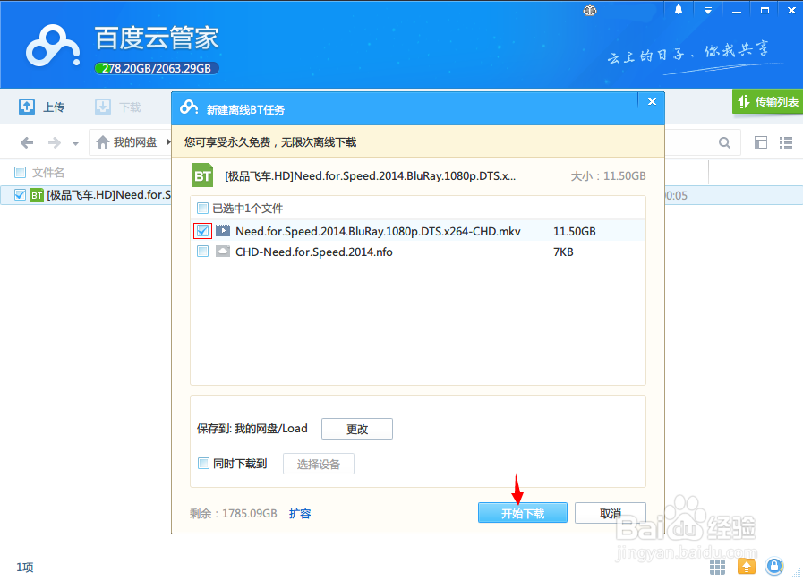Toggle the 已选中1个文件 checkbox
This screenshot has height=581, width=803.
203,208
